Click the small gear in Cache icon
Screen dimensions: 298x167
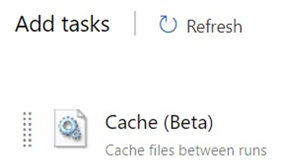coord(77,135)
